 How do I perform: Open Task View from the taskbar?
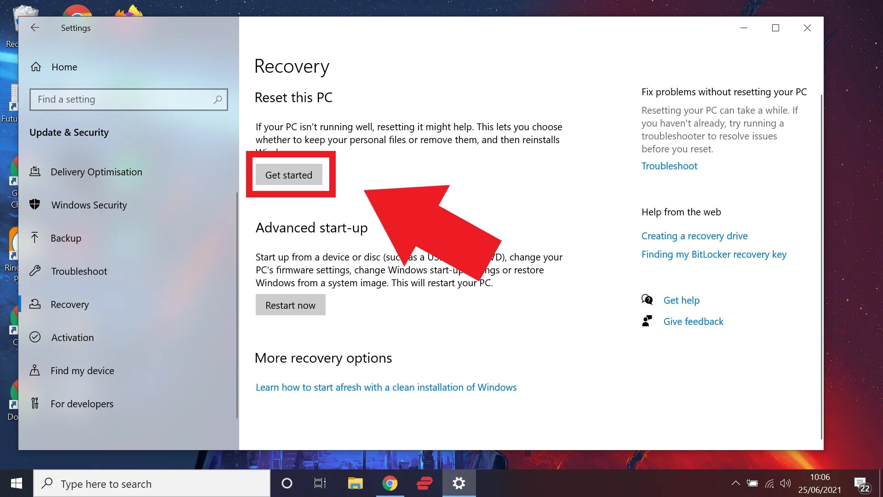tap(320, 483)
